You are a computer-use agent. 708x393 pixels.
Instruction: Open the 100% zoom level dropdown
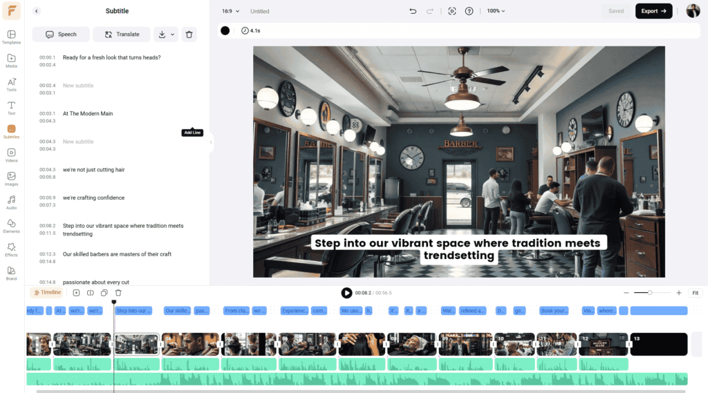click(x=496, y=11)
